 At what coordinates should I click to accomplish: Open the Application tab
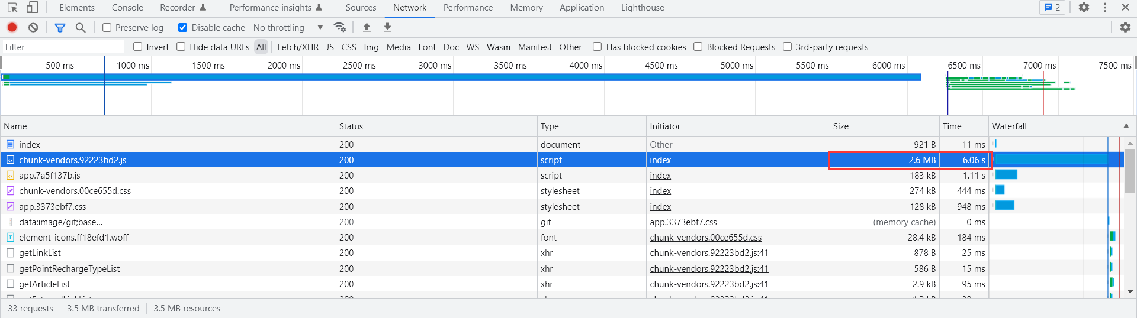tap(582, 8)
